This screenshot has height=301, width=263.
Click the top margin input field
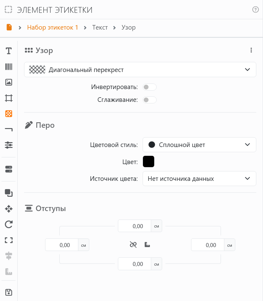(x=134, y=226)
